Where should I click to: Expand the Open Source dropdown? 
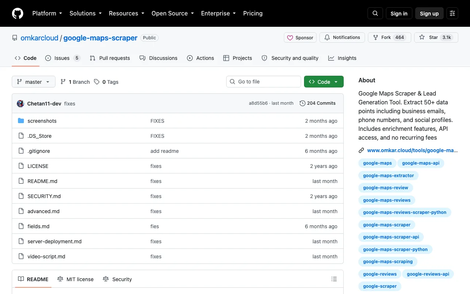173,13
